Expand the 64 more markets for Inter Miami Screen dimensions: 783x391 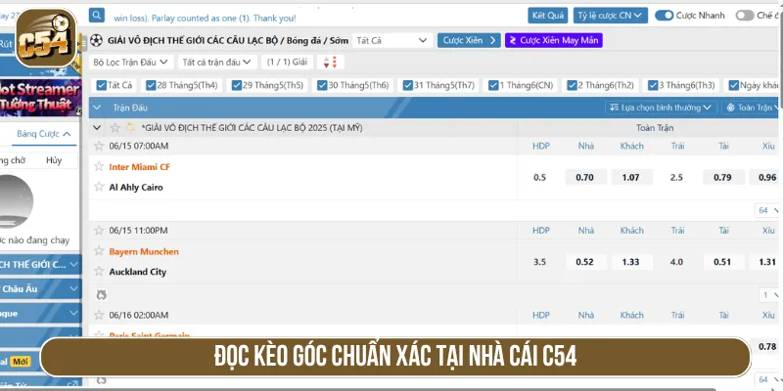(767, 210)
